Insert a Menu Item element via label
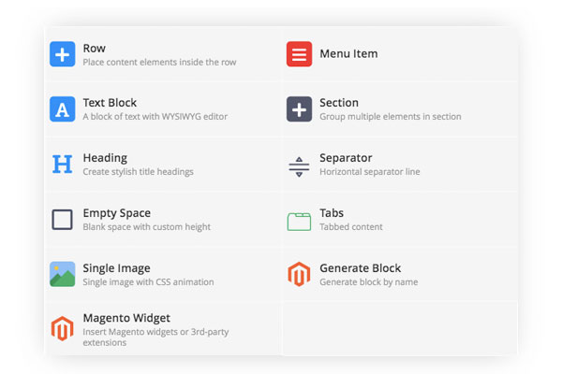This screenshot has height=374, width=562. click(x=348, y=54)
